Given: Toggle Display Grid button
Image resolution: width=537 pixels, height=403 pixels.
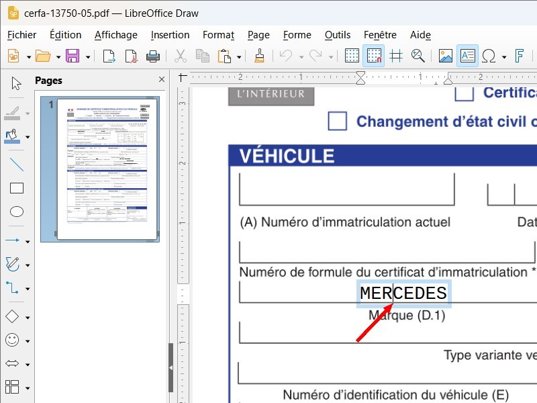Looking at the screenshot, I should (352, 56).
